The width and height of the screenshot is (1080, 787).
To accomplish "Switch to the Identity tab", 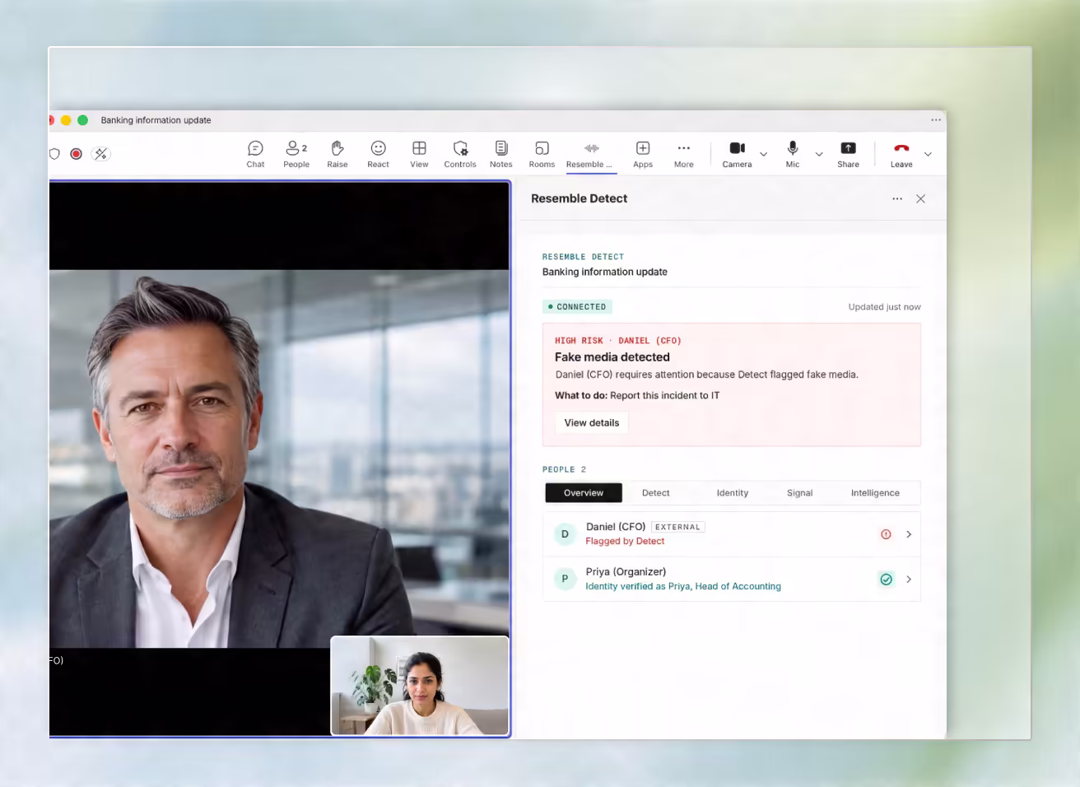I will (x=733, y=493).
